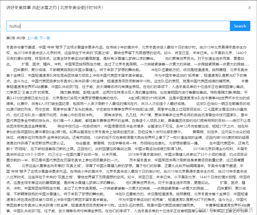Click line starting 奥会所设这109个小项中
257x215 pixels.
coord(127,154)
